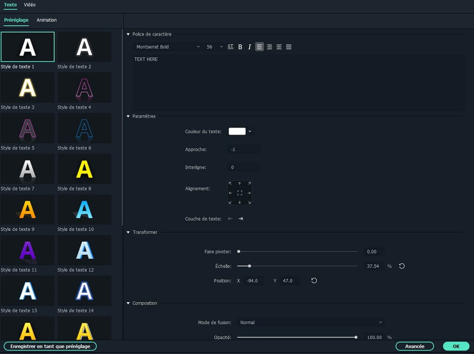Viewport: 474px width, 354px height.
Task: Open the Avancée advanced settings
Action: [x=414, y=346]
